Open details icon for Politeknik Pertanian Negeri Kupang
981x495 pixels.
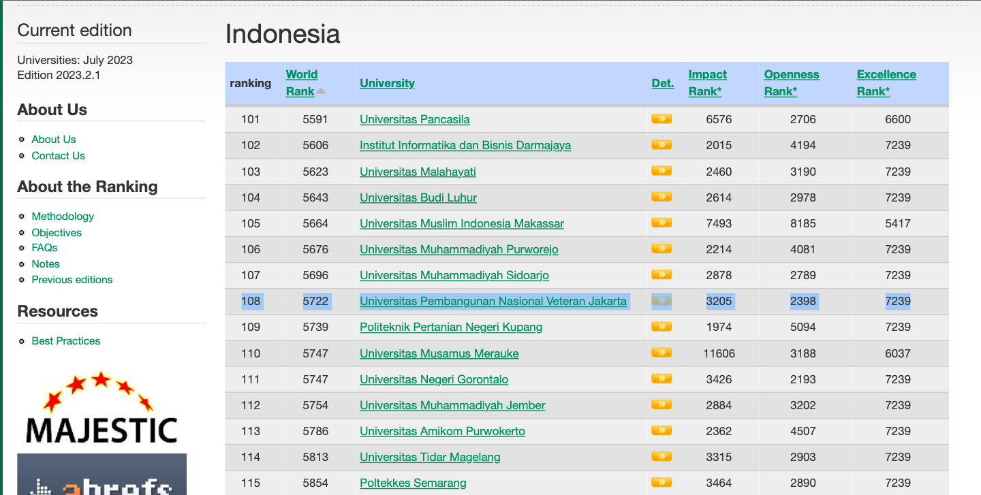tap(661, 327)
